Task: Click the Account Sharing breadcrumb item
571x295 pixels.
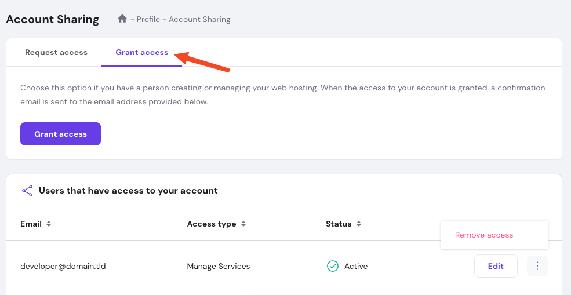Action: tap(199, 20)
